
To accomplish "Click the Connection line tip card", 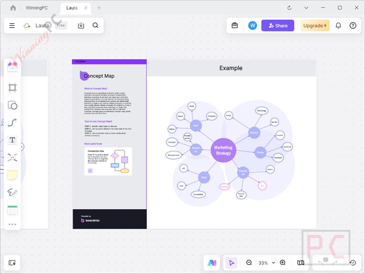I will [108, 161].
